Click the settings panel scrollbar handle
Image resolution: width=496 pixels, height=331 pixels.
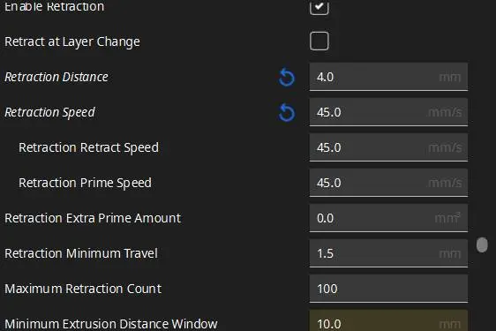tap(482, 244)
